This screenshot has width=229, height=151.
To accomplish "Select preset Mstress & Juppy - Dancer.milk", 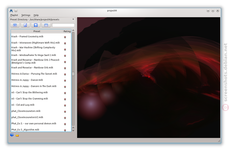I will pos(27,80).
